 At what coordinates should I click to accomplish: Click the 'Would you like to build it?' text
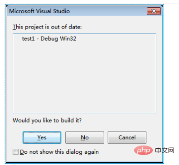(x=47, y=121)
